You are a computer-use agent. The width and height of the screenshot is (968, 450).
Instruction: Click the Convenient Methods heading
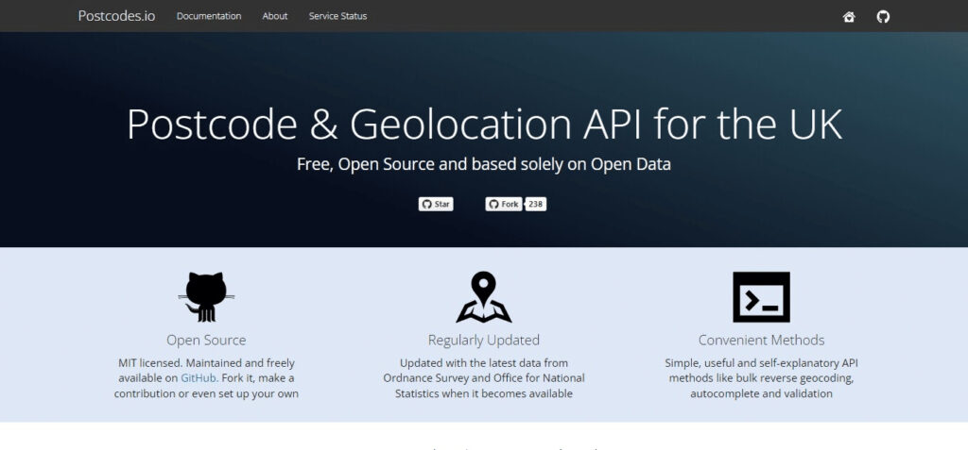coord(761,341)
